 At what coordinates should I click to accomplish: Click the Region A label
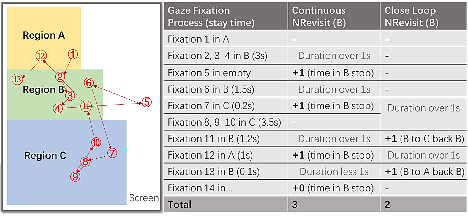(x=44, y=35)
